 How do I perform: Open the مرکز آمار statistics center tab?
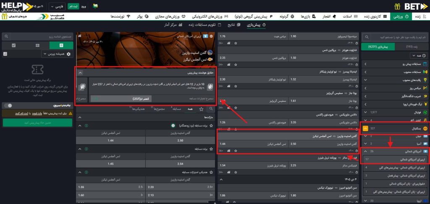173,25
